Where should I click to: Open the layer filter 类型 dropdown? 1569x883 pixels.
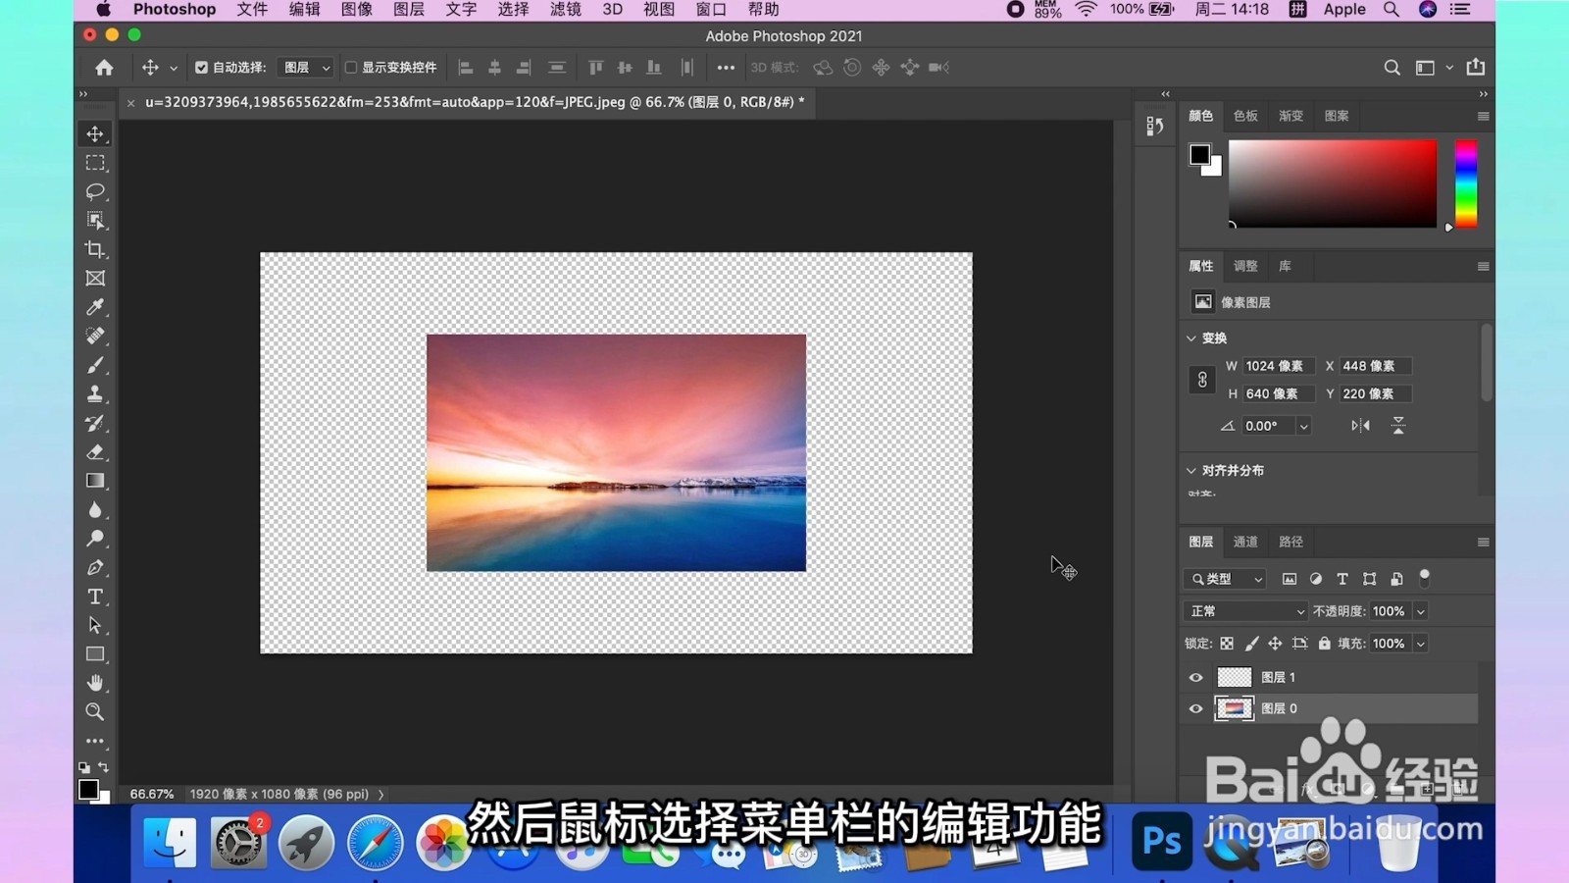click(x=1225, y=579)
